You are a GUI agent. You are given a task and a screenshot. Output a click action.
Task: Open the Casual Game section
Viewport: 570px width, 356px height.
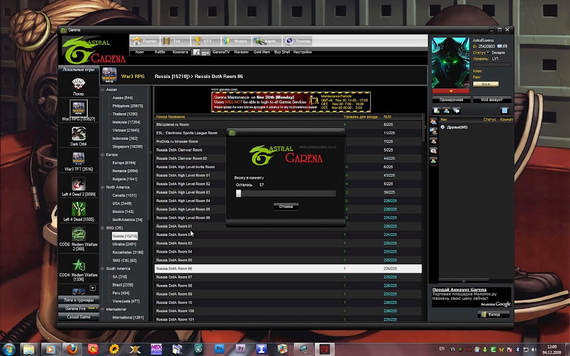click(79, 317)
